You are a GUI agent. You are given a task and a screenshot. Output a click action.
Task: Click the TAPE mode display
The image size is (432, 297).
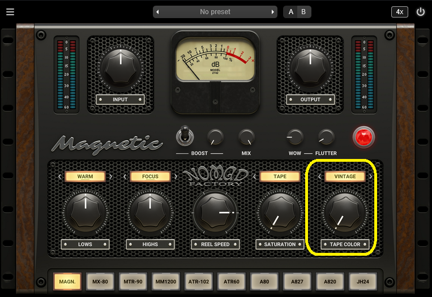point(280,177)
